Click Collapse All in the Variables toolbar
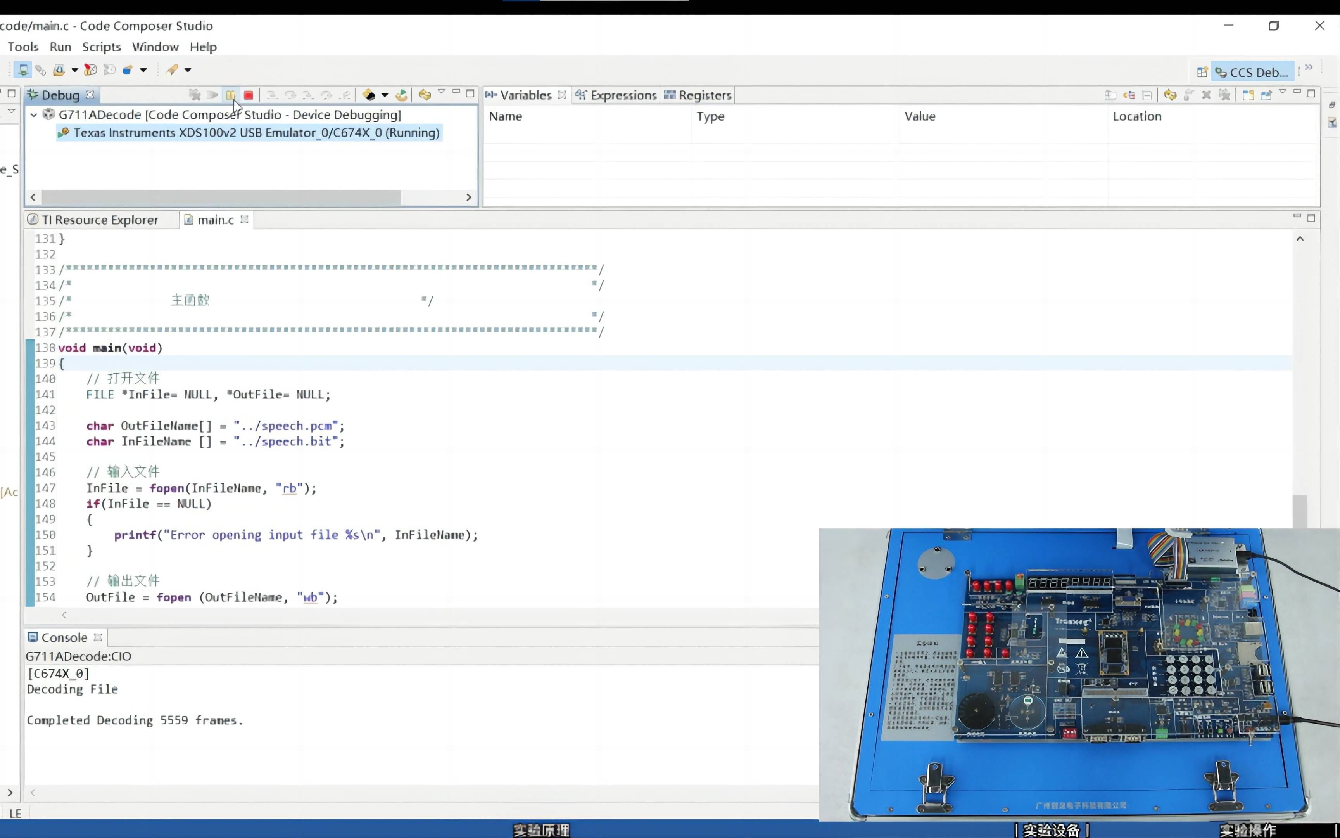 (x=1147, y=95)
